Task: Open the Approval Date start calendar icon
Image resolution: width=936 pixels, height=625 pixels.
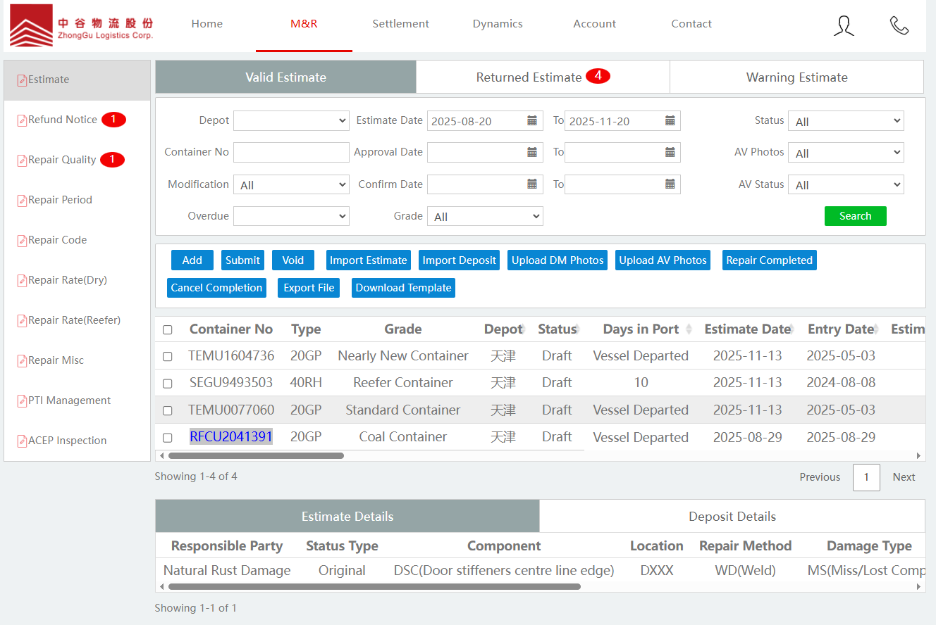Action: [x=532, y=152]
